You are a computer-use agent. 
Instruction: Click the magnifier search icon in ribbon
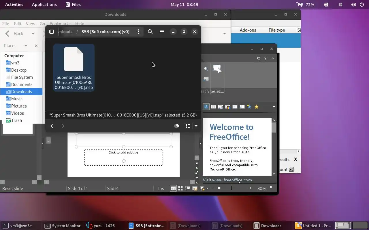206,69
